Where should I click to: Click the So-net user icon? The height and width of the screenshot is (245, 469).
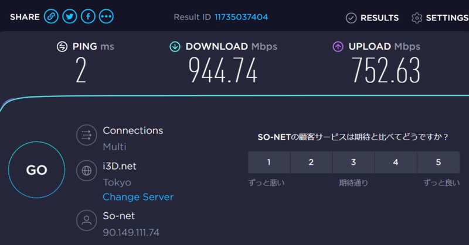pos(87,221)
